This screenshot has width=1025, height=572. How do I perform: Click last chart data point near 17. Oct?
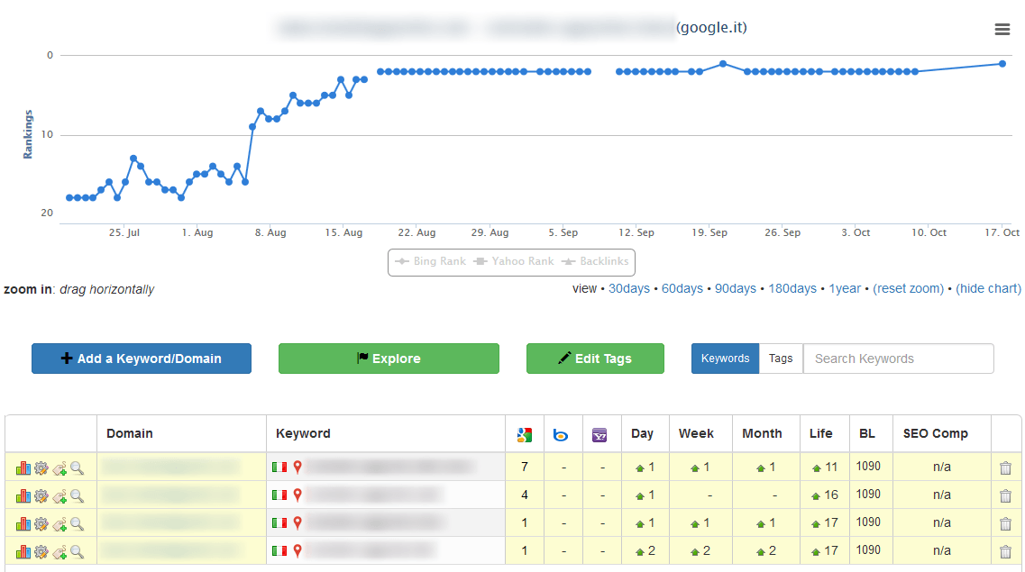tap(1002, 64)
